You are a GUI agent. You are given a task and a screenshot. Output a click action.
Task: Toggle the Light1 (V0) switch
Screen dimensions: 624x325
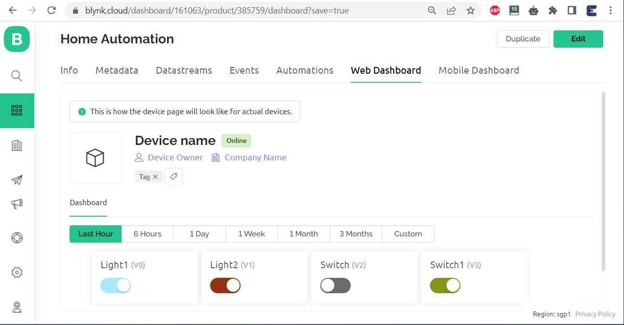point(115,286)
